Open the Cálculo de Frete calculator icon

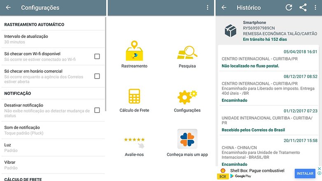pos(134,96)
